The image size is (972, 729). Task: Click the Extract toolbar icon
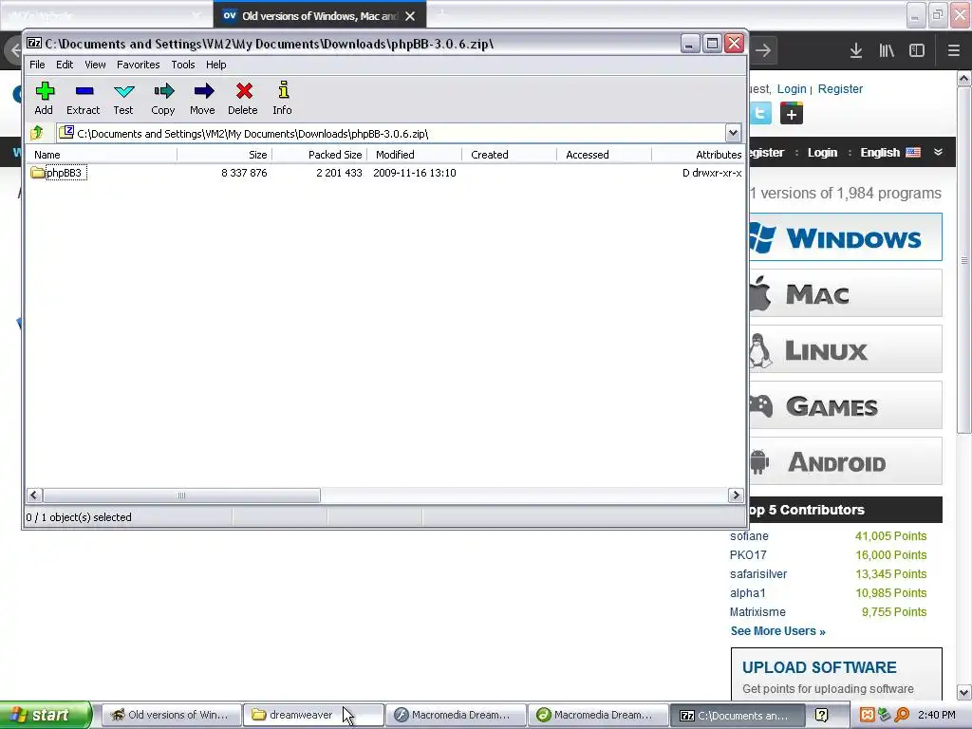[84, 98]
